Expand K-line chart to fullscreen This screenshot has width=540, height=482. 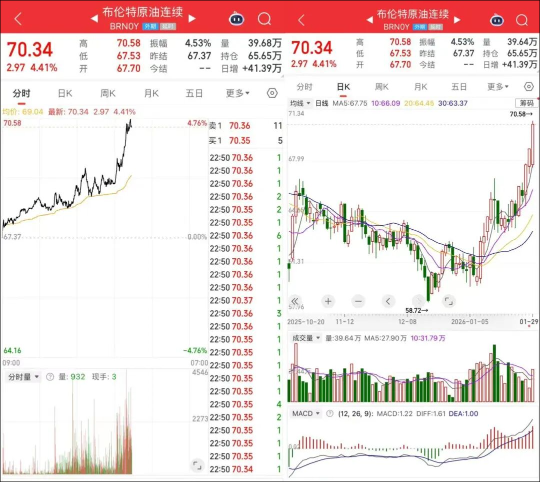[x=448, y=301]
